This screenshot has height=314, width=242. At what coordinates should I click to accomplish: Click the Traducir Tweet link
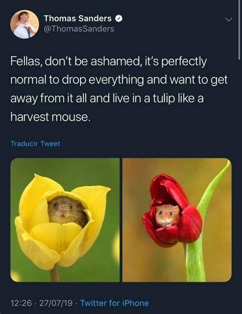coord(35,143)
